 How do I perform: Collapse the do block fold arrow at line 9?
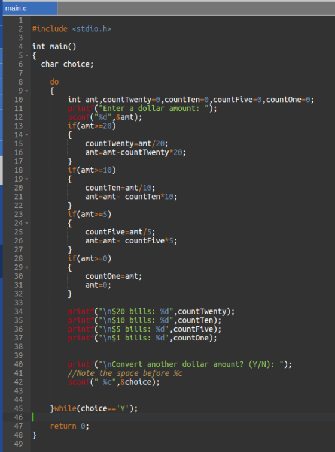point(26,91)
